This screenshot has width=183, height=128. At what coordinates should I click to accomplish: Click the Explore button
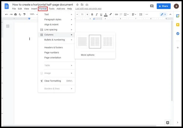pos(168,123)
